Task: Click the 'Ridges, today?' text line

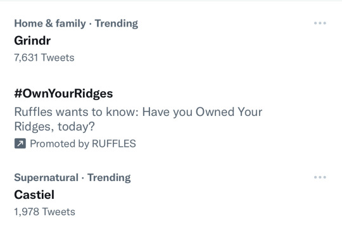Action: [54, 127]
